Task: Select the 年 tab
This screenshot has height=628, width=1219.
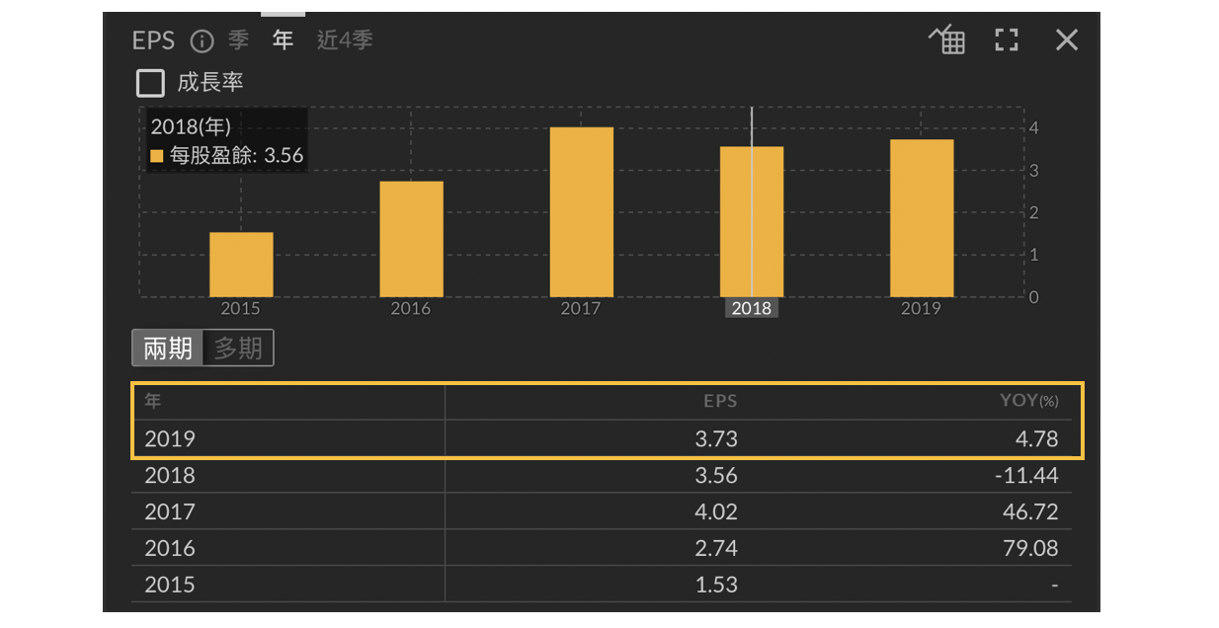Action: [x=284, y=40]
